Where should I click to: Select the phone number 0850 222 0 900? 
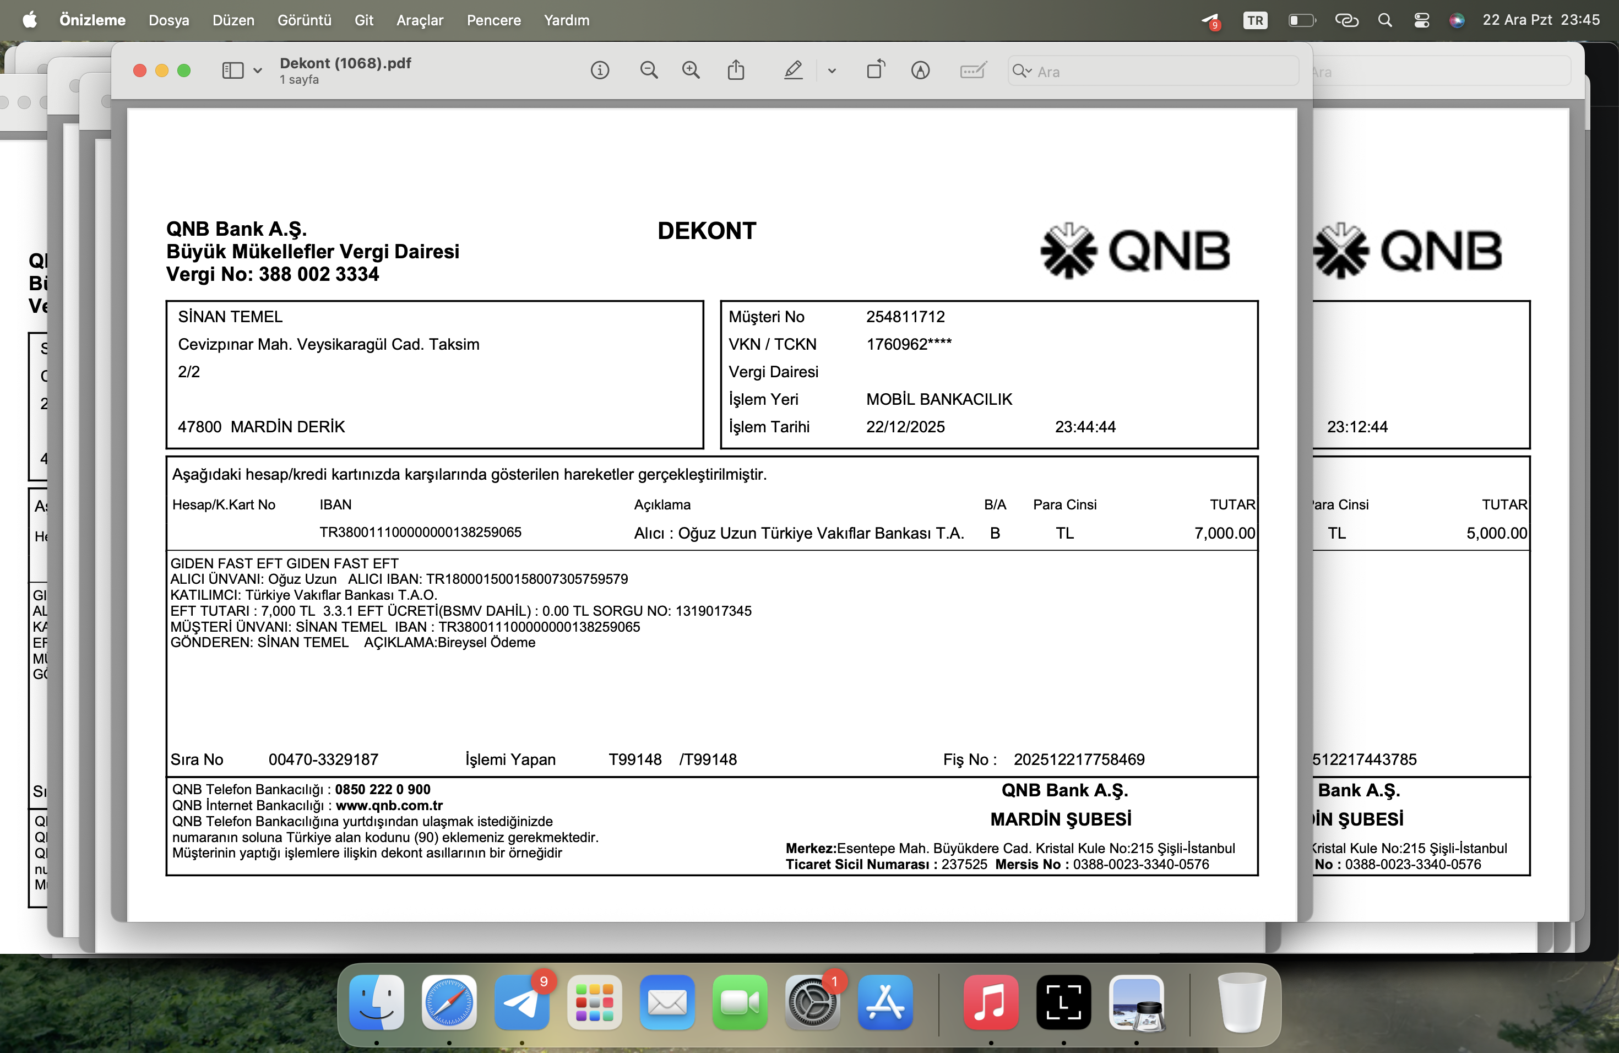(x=382, y=789)
